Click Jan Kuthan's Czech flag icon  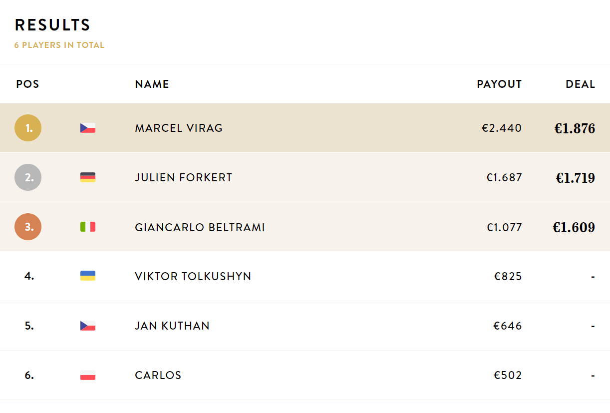[88, 326]
